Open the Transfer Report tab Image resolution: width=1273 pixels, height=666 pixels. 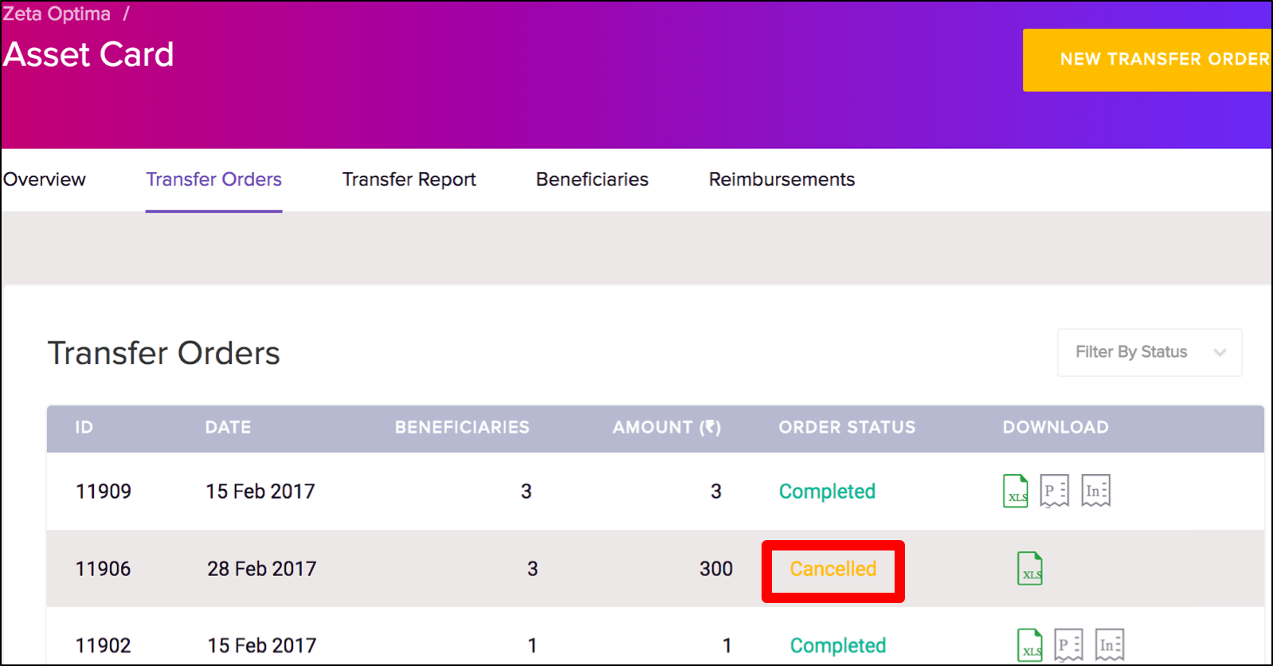click(x=409, y=179)
